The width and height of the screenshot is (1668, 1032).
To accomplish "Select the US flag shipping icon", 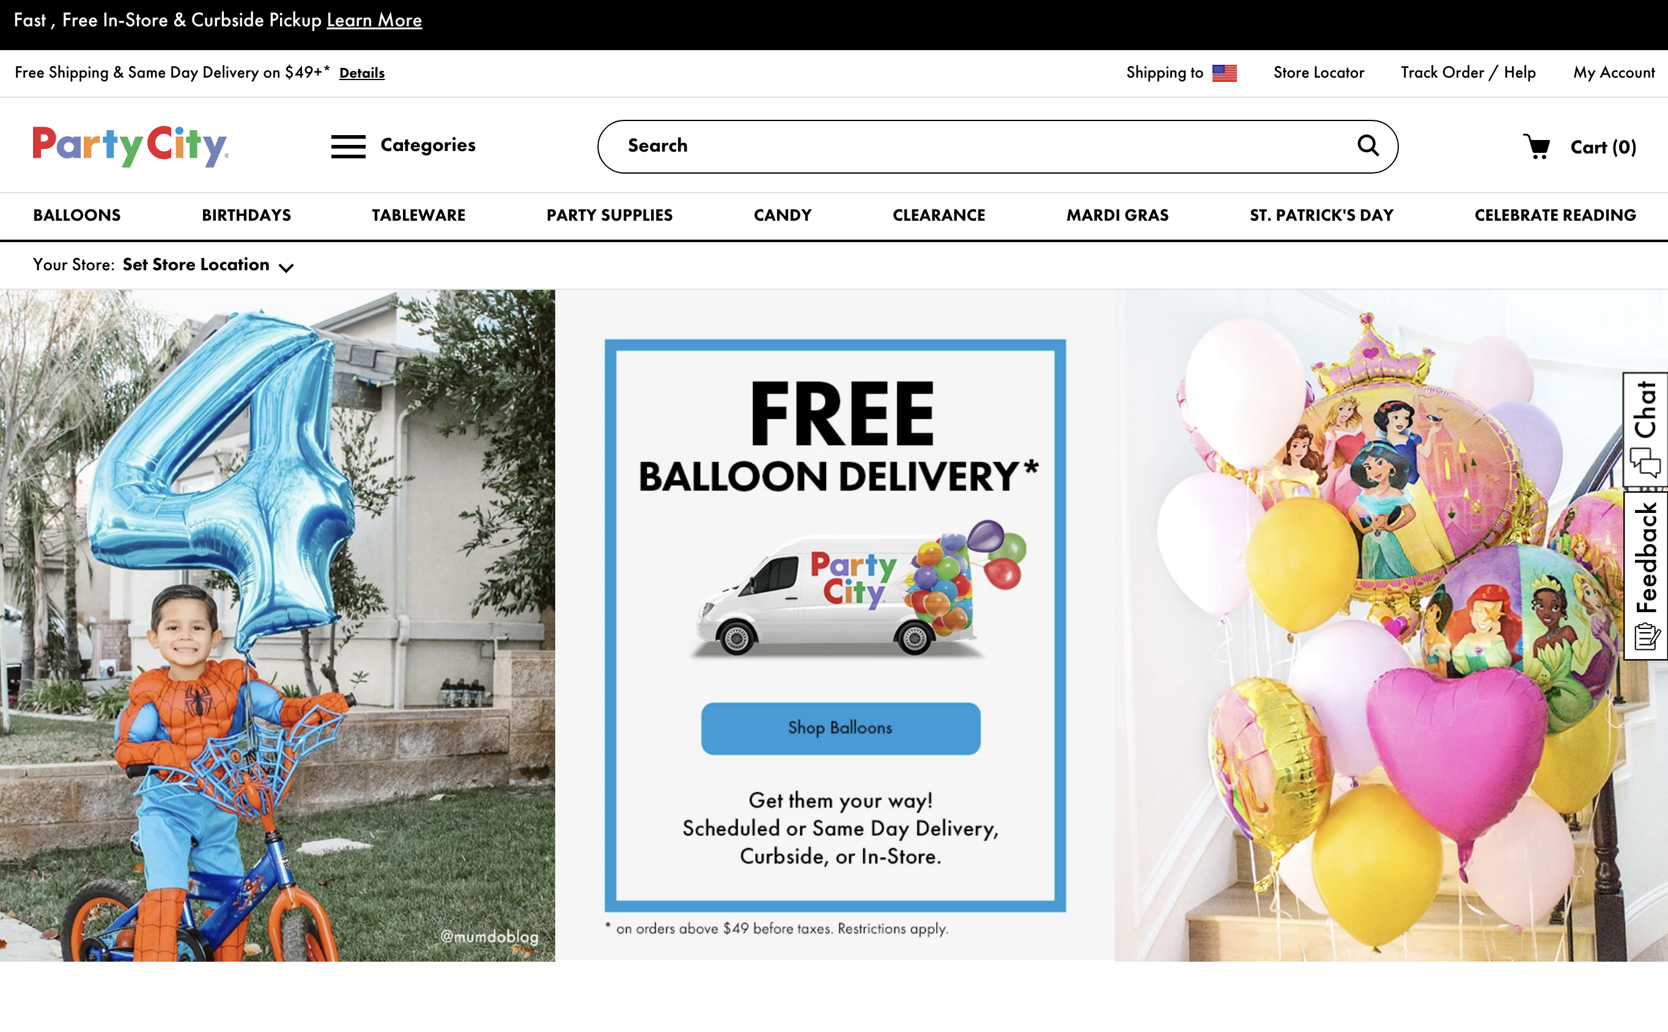I will point(1224,73).
